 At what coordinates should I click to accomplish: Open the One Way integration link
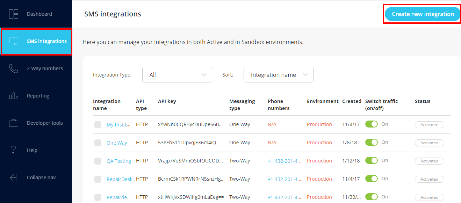[117, 143]
